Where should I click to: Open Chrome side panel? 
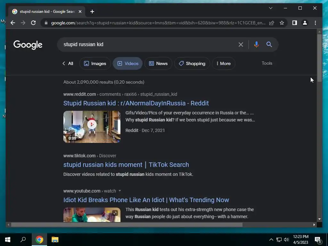tap(295, 23)
